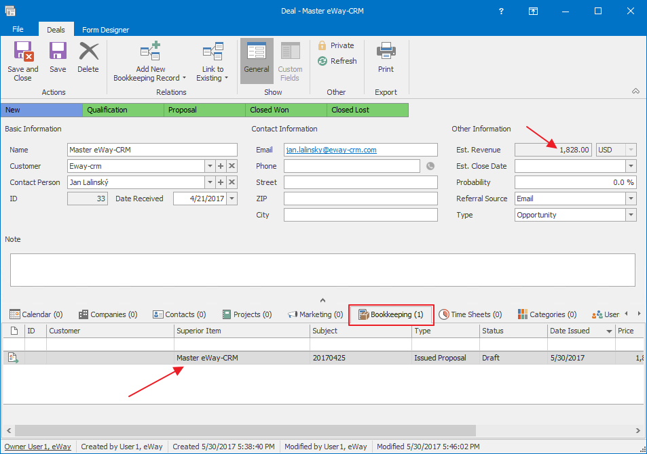Switch to Form Designer tab
The height and width of the screenshot is (454, 647).
tap(106, 30)
